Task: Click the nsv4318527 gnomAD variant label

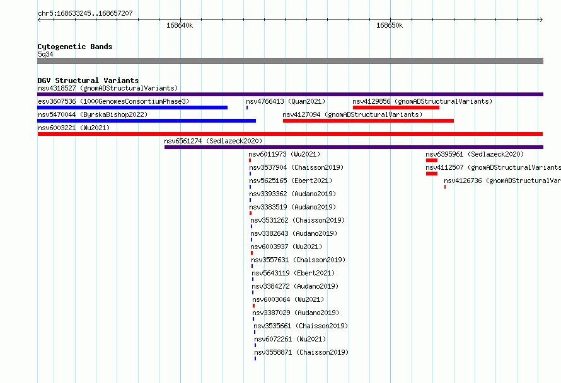Action: click(x=108, y=88)
